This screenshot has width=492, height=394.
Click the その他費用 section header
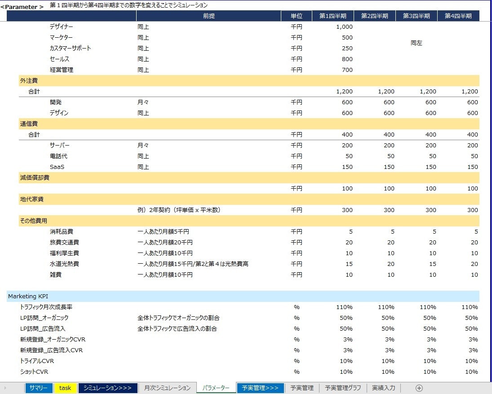click(249, 221)
